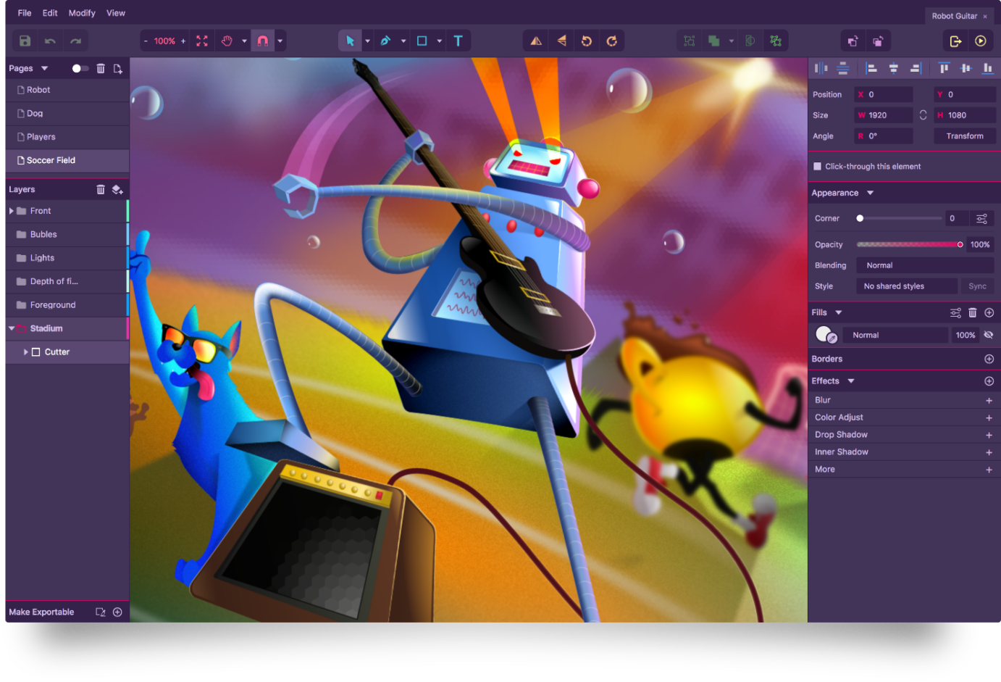This screenshot has width=1001, height=682.
Task: Open the Export screen
Action: (x=955, y=41)
